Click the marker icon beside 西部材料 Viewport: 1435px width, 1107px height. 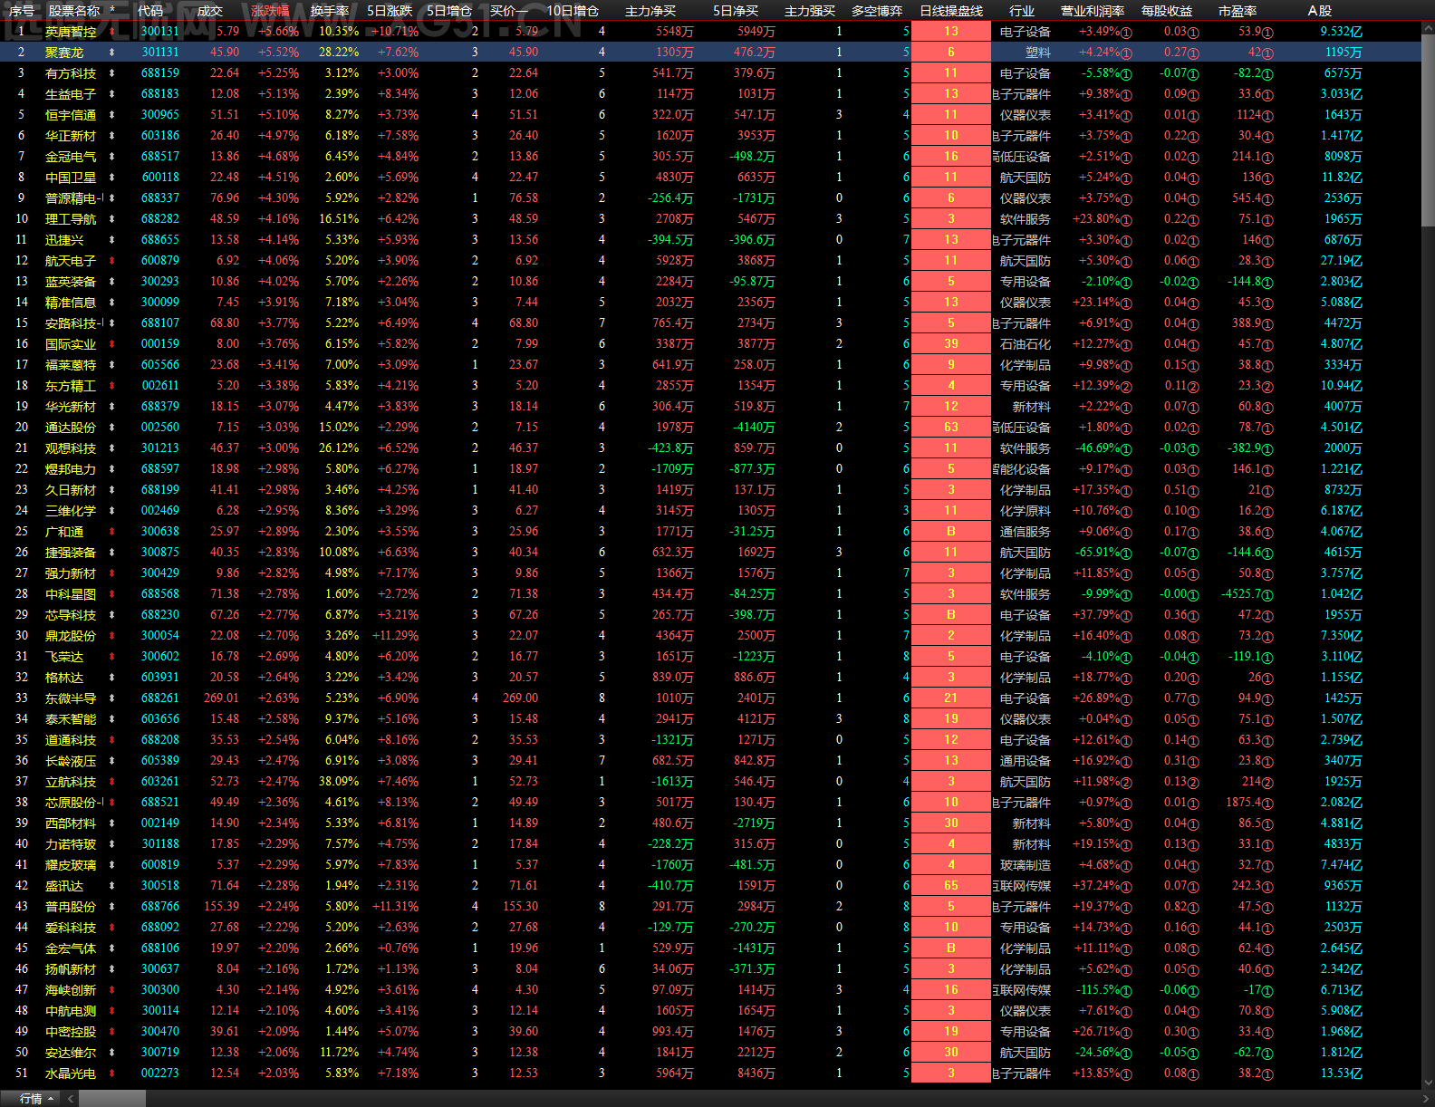(111, 823)
